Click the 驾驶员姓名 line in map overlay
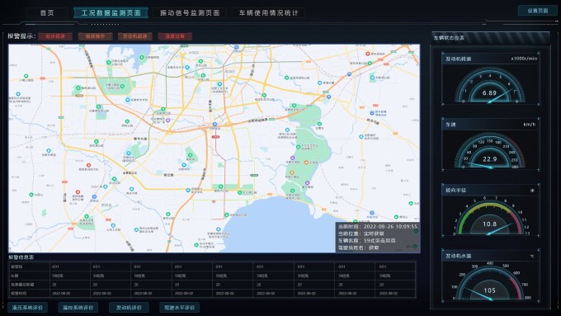561x316 pixels. click(x=358, y=248)
